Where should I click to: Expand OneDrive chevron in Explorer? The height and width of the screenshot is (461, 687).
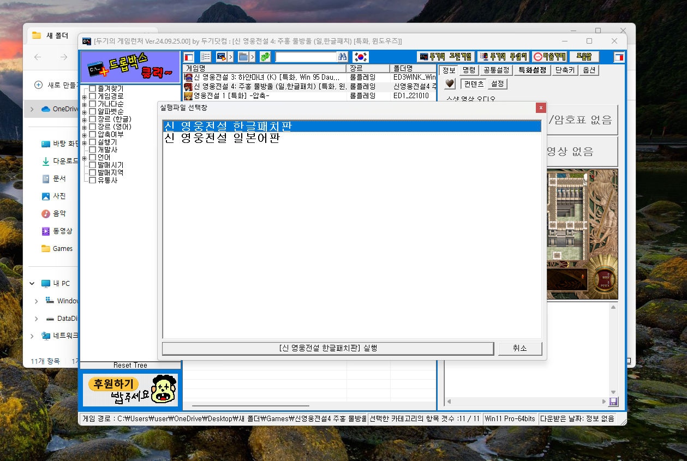pos(32,109)
